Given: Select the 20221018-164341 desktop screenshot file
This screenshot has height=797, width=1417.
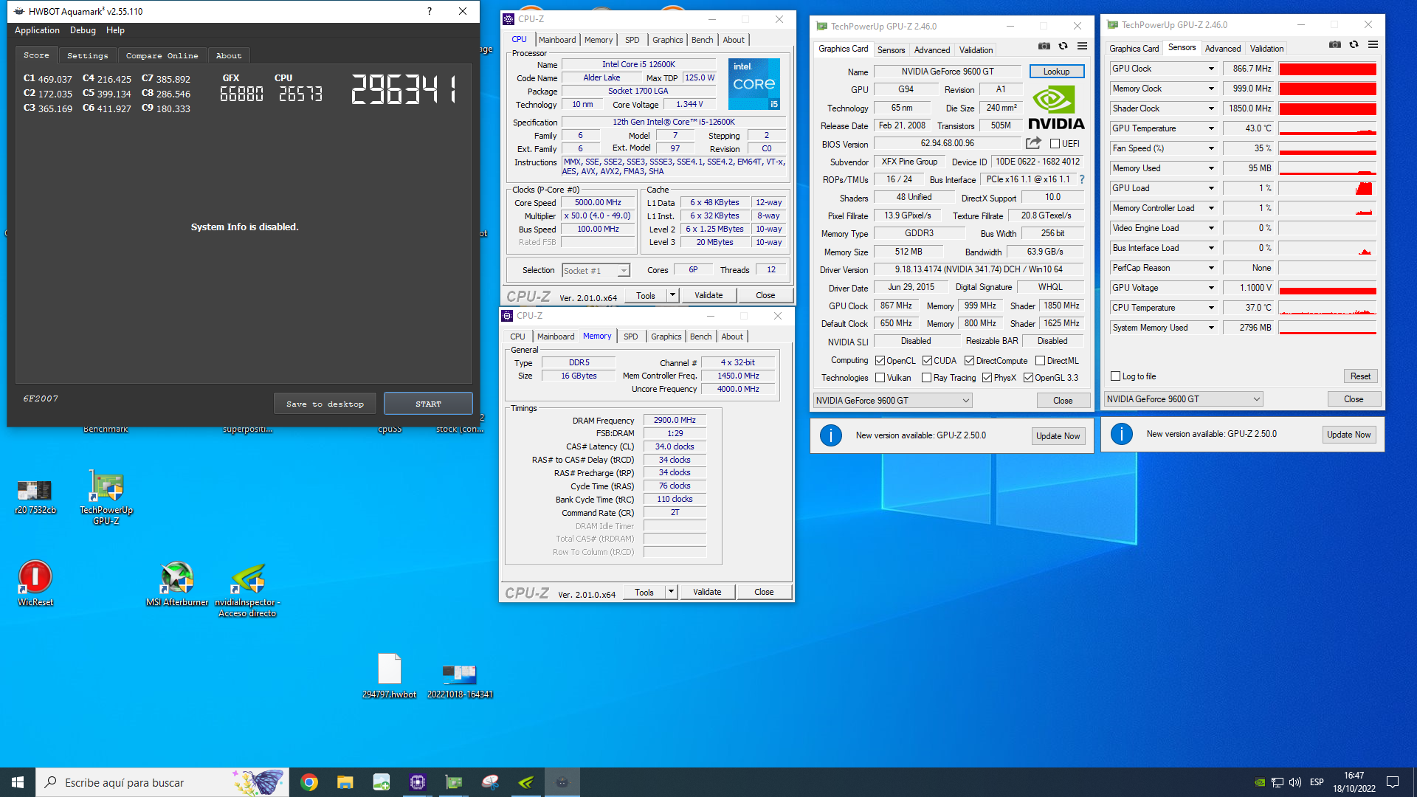Looking at the screenshot, I should coord(460,680).
